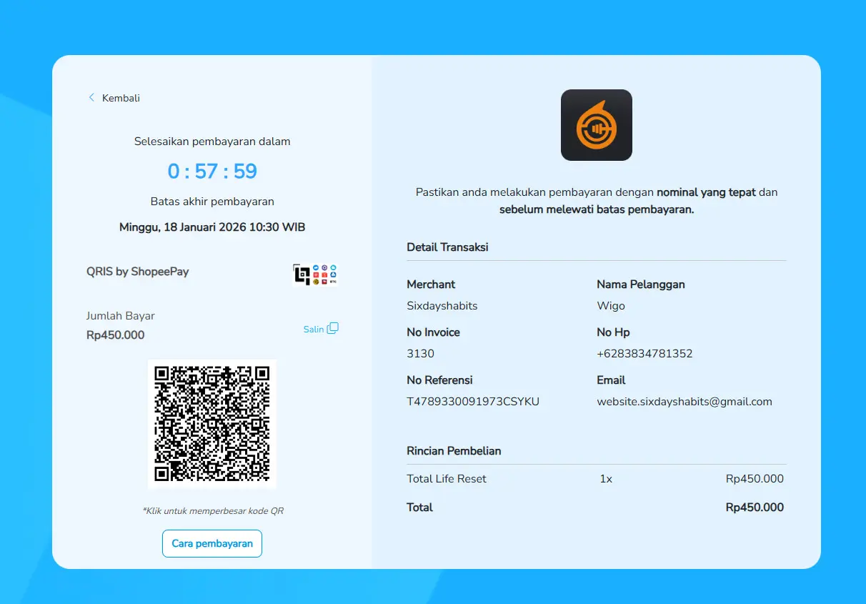This screenshot has width=866, height=604.
Task: Click the back chevron arrow icon
Action: coord(91,98)
